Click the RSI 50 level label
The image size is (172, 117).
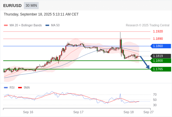(155, 100)
